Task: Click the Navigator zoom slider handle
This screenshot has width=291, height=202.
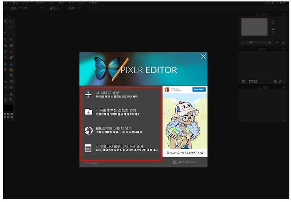Action: pyautogui.click(x=251, y=42)
